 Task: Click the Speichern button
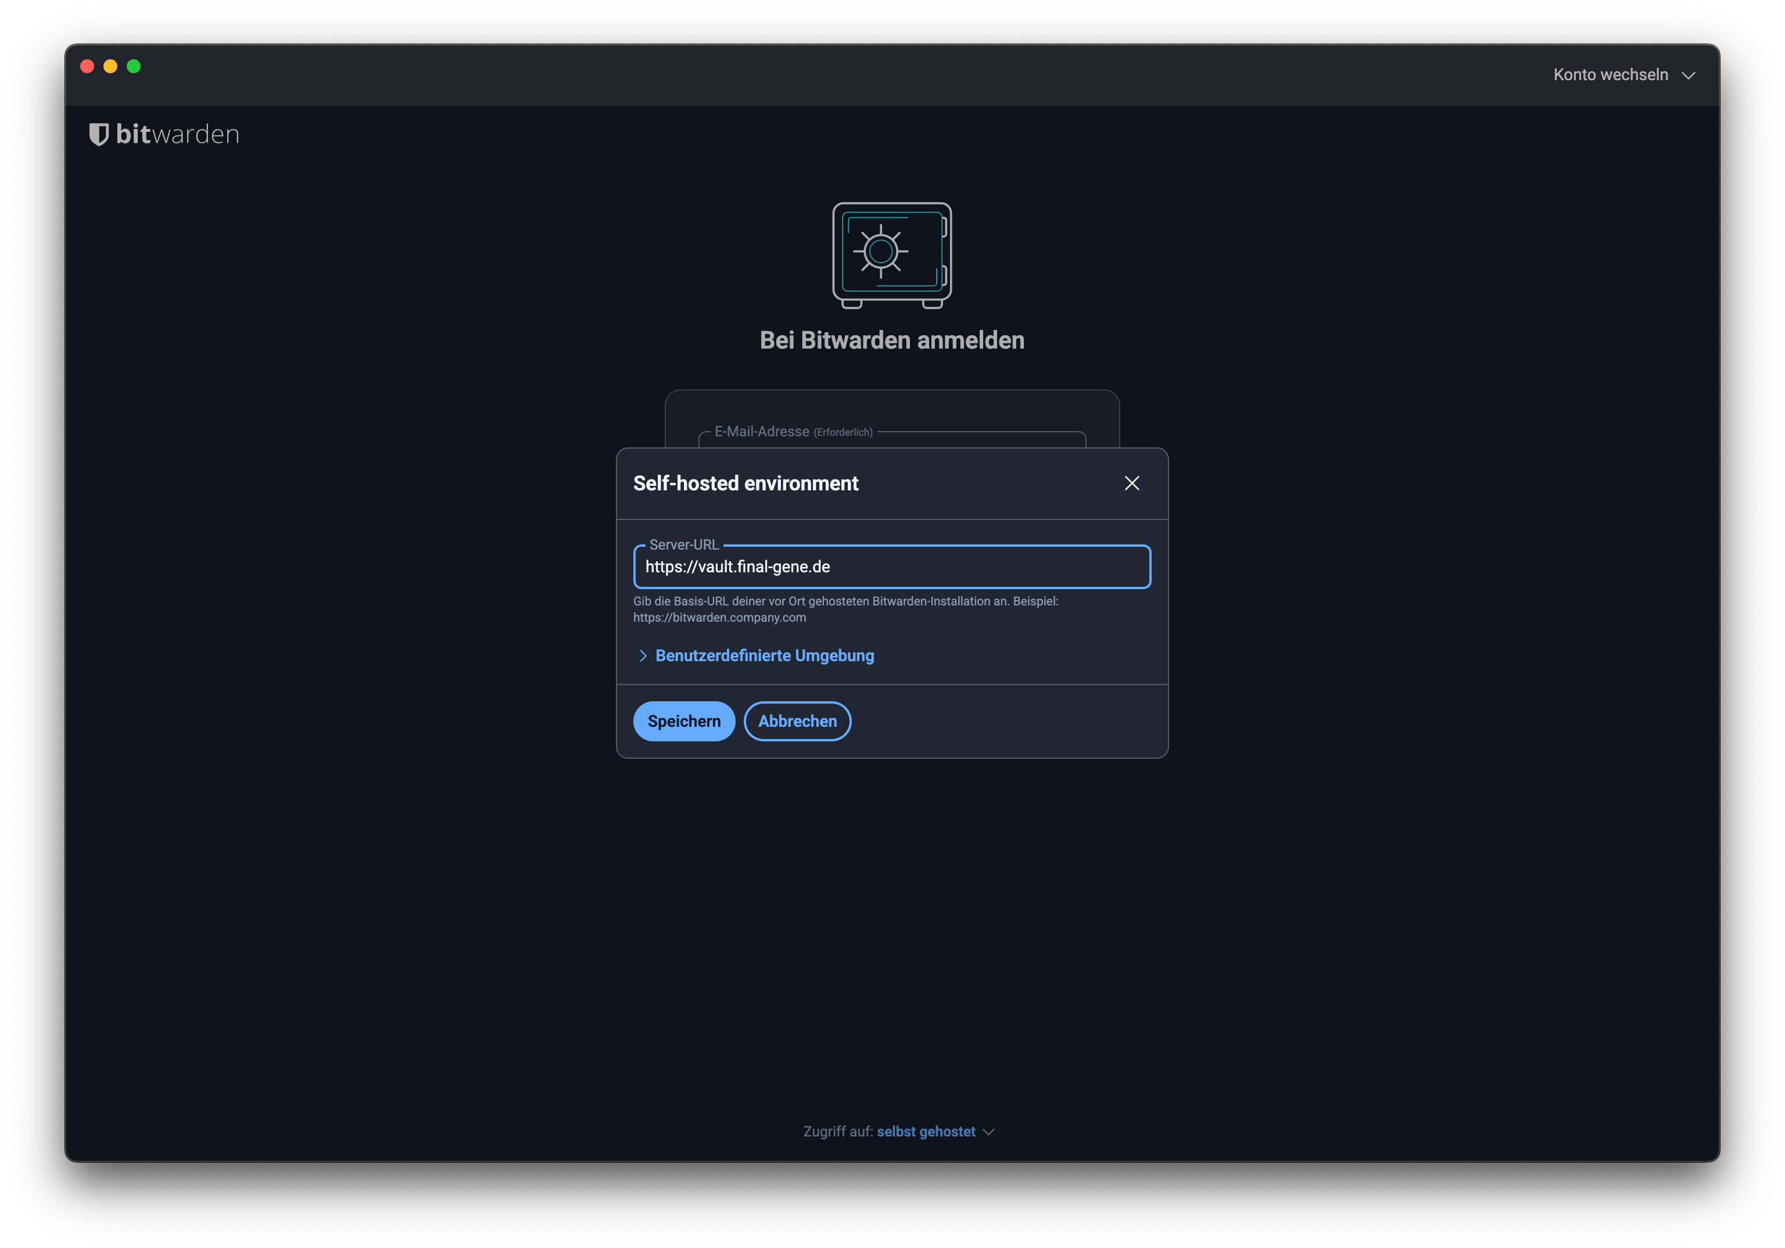(x=683, y=721)
